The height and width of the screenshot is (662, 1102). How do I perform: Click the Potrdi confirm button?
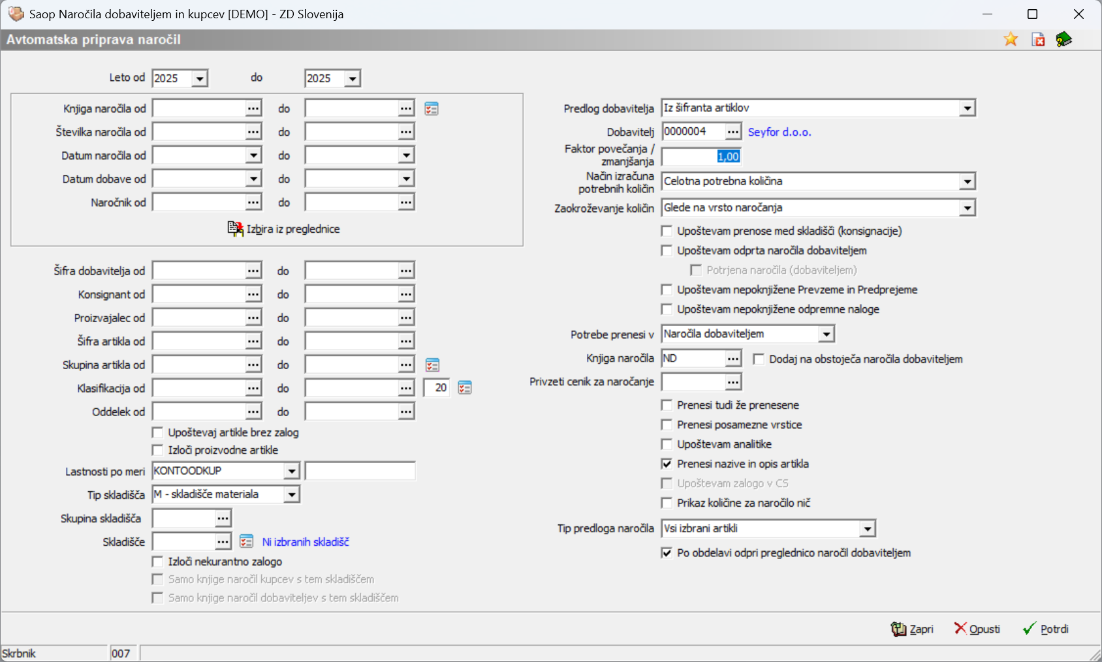(x=1046, y=629)
